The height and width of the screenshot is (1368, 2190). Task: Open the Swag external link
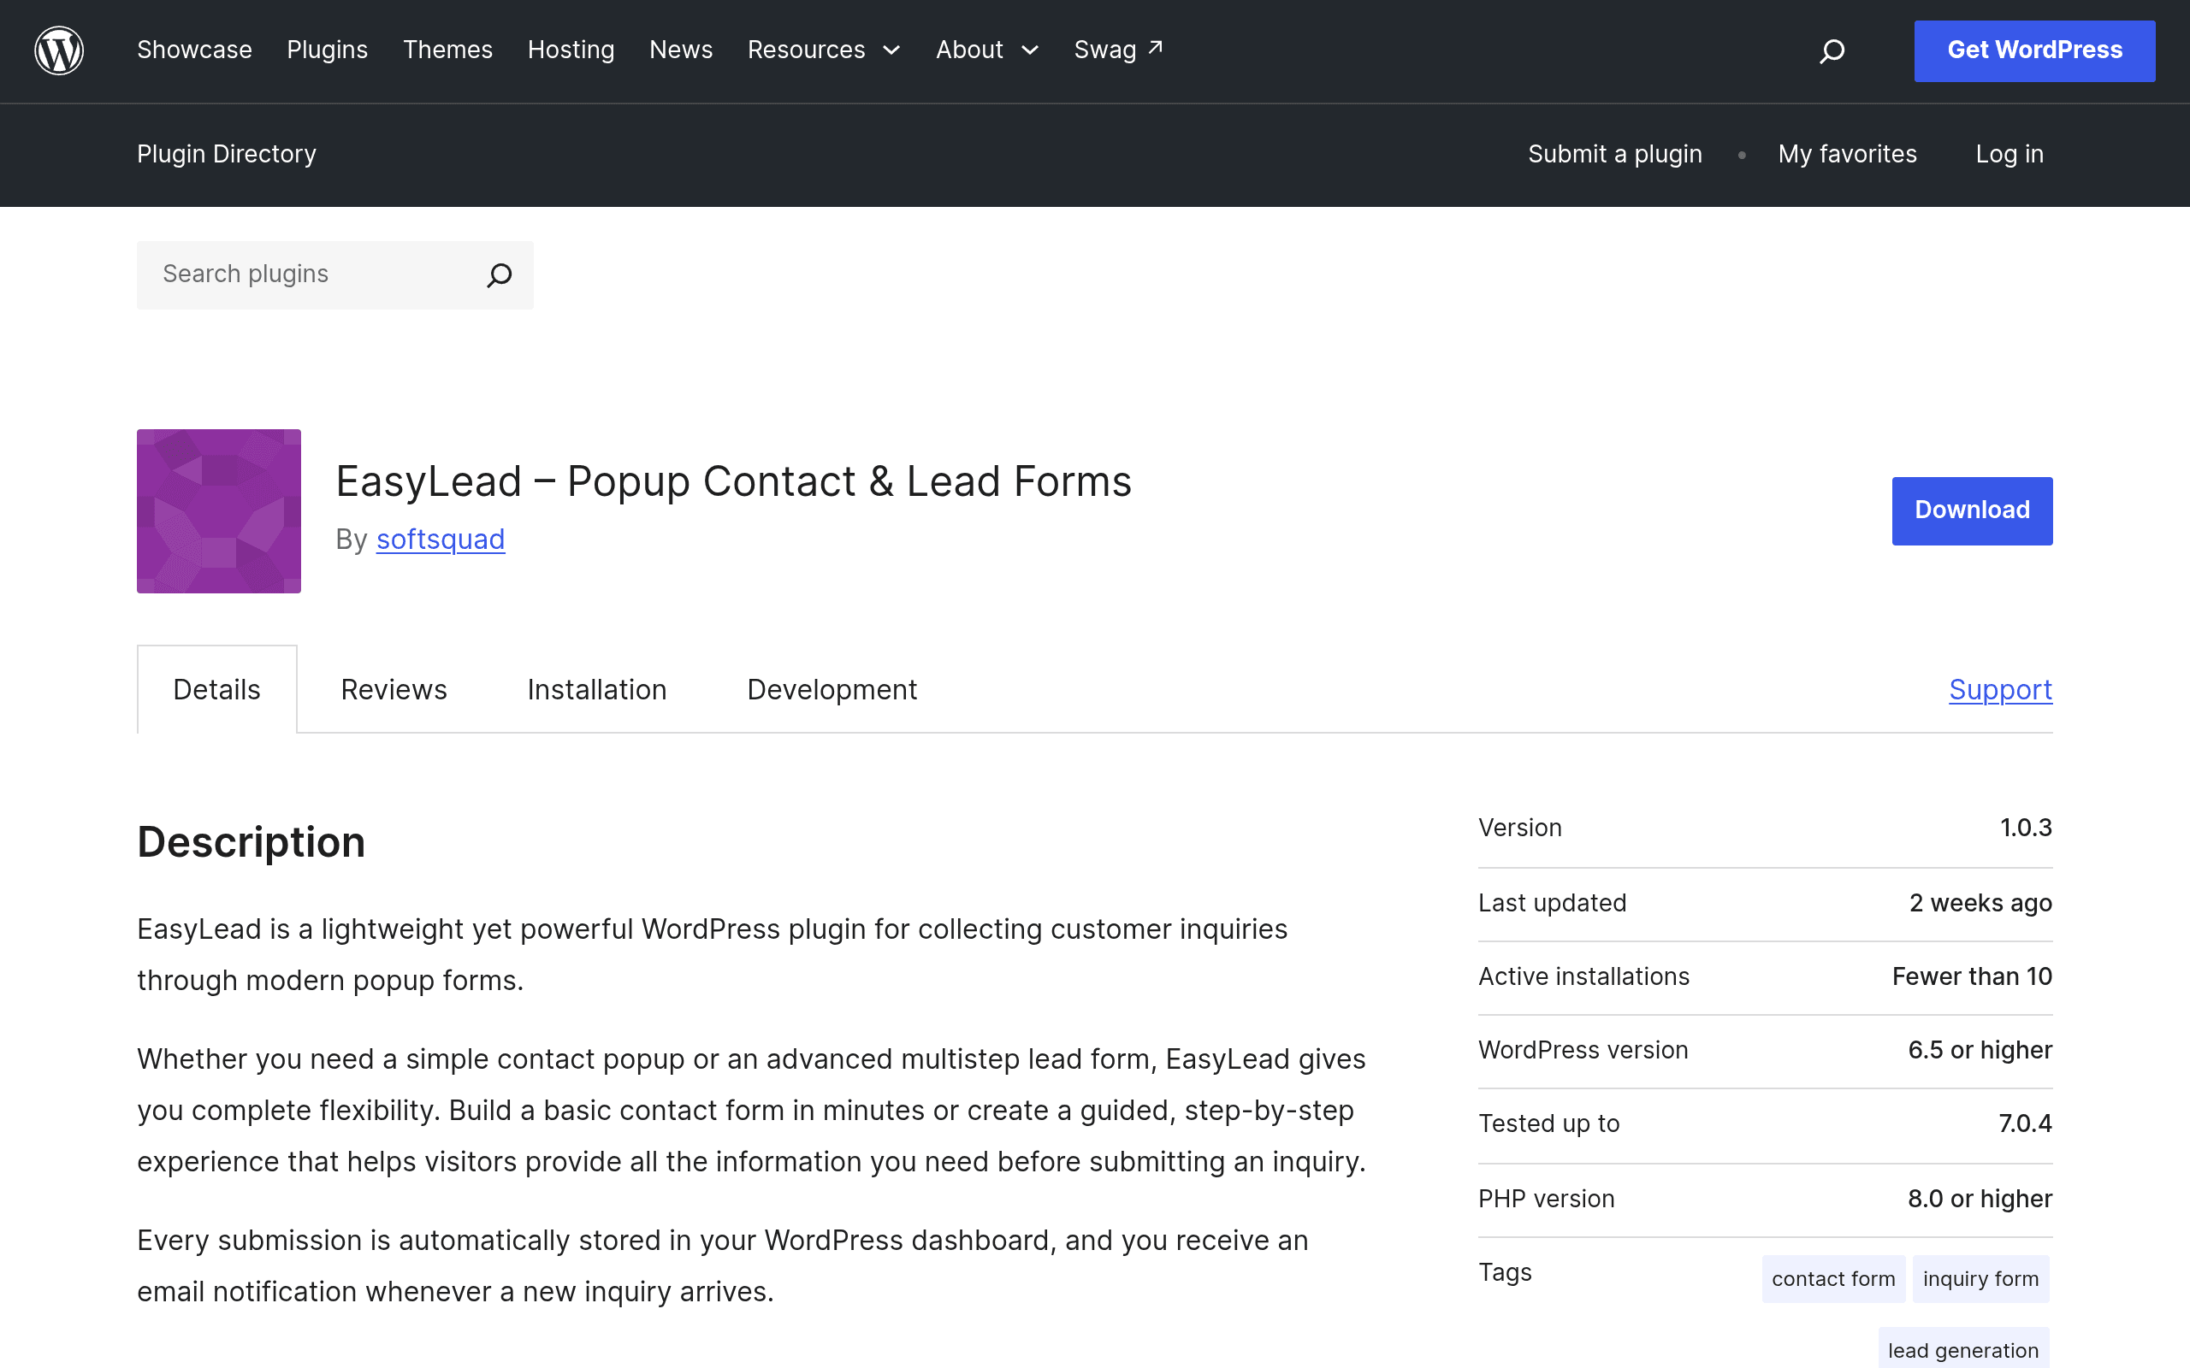tap(1119, 50)
